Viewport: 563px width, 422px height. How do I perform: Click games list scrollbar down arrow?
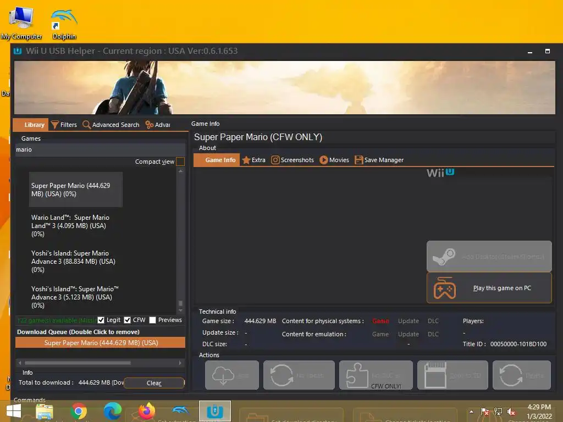(x=180, y=311)
